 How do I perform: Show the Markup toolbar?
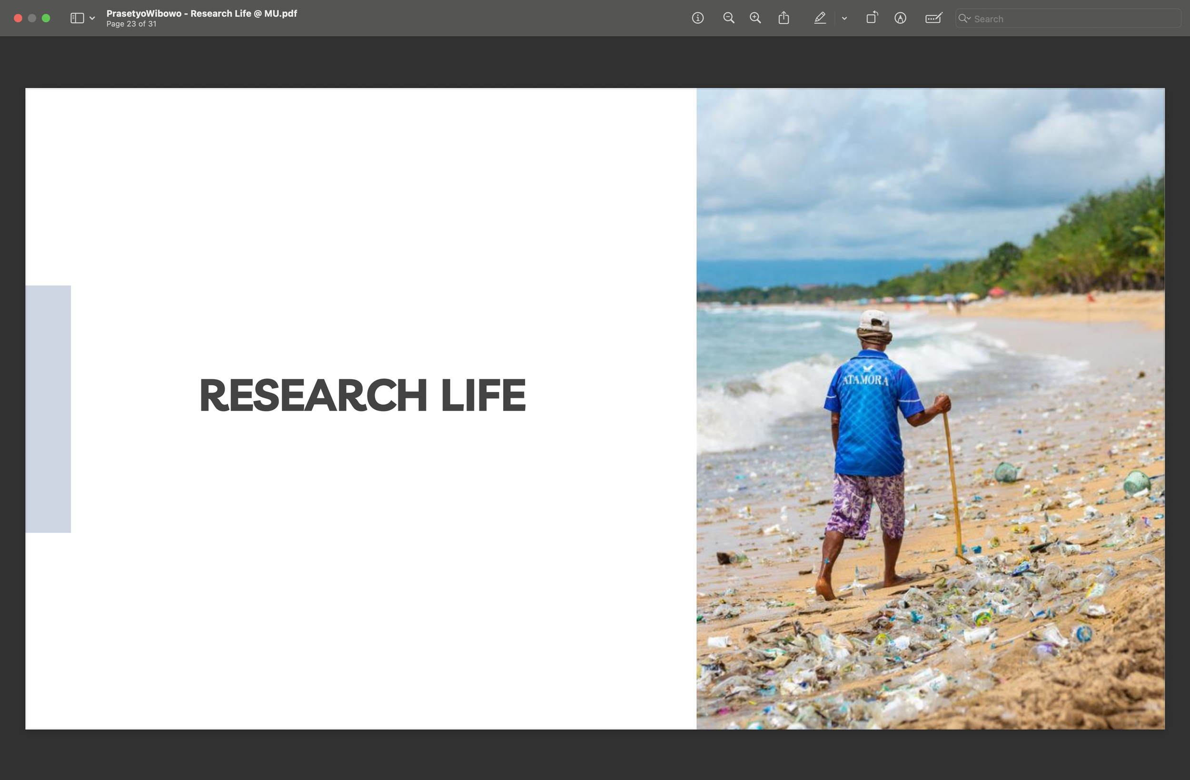point(900,19)
